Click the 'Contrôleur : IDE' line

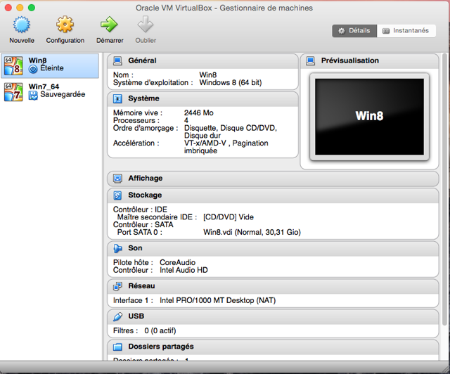coord(140,209)
